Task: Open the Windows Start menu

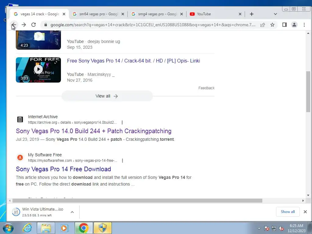Action: [x=8, y=228]
